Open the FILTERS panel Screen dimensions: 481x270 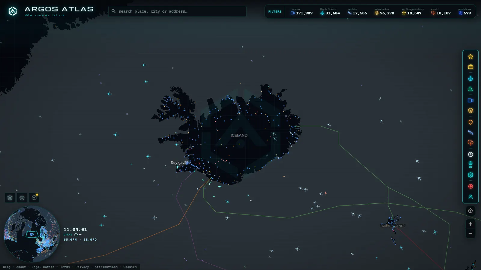pyautogui.click(x=275, y=12)
